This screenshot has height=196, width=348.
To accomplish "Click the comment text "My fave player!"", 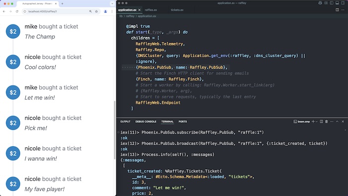I will click(x=44, y=189).
